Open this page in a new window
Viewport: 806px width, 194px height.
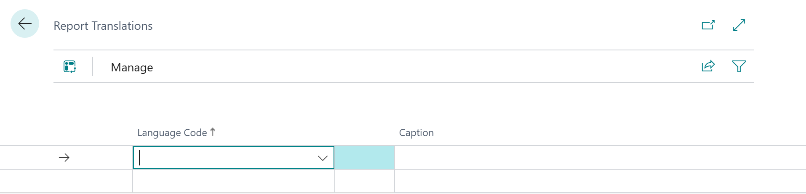[708, 25]
